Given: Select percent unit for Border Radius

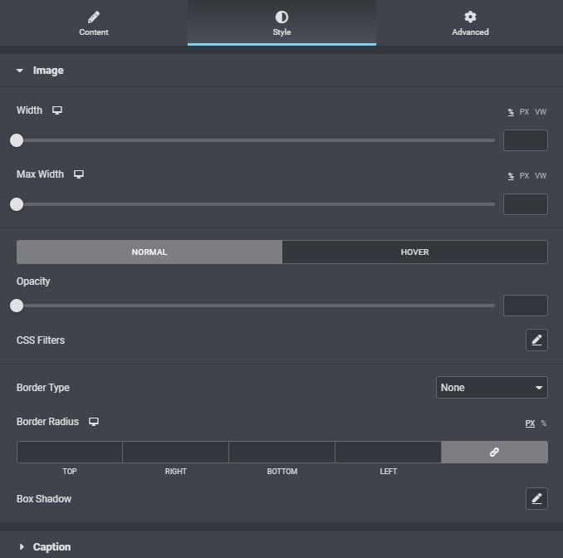Looking at the screenshot, I should pos(544,423).
